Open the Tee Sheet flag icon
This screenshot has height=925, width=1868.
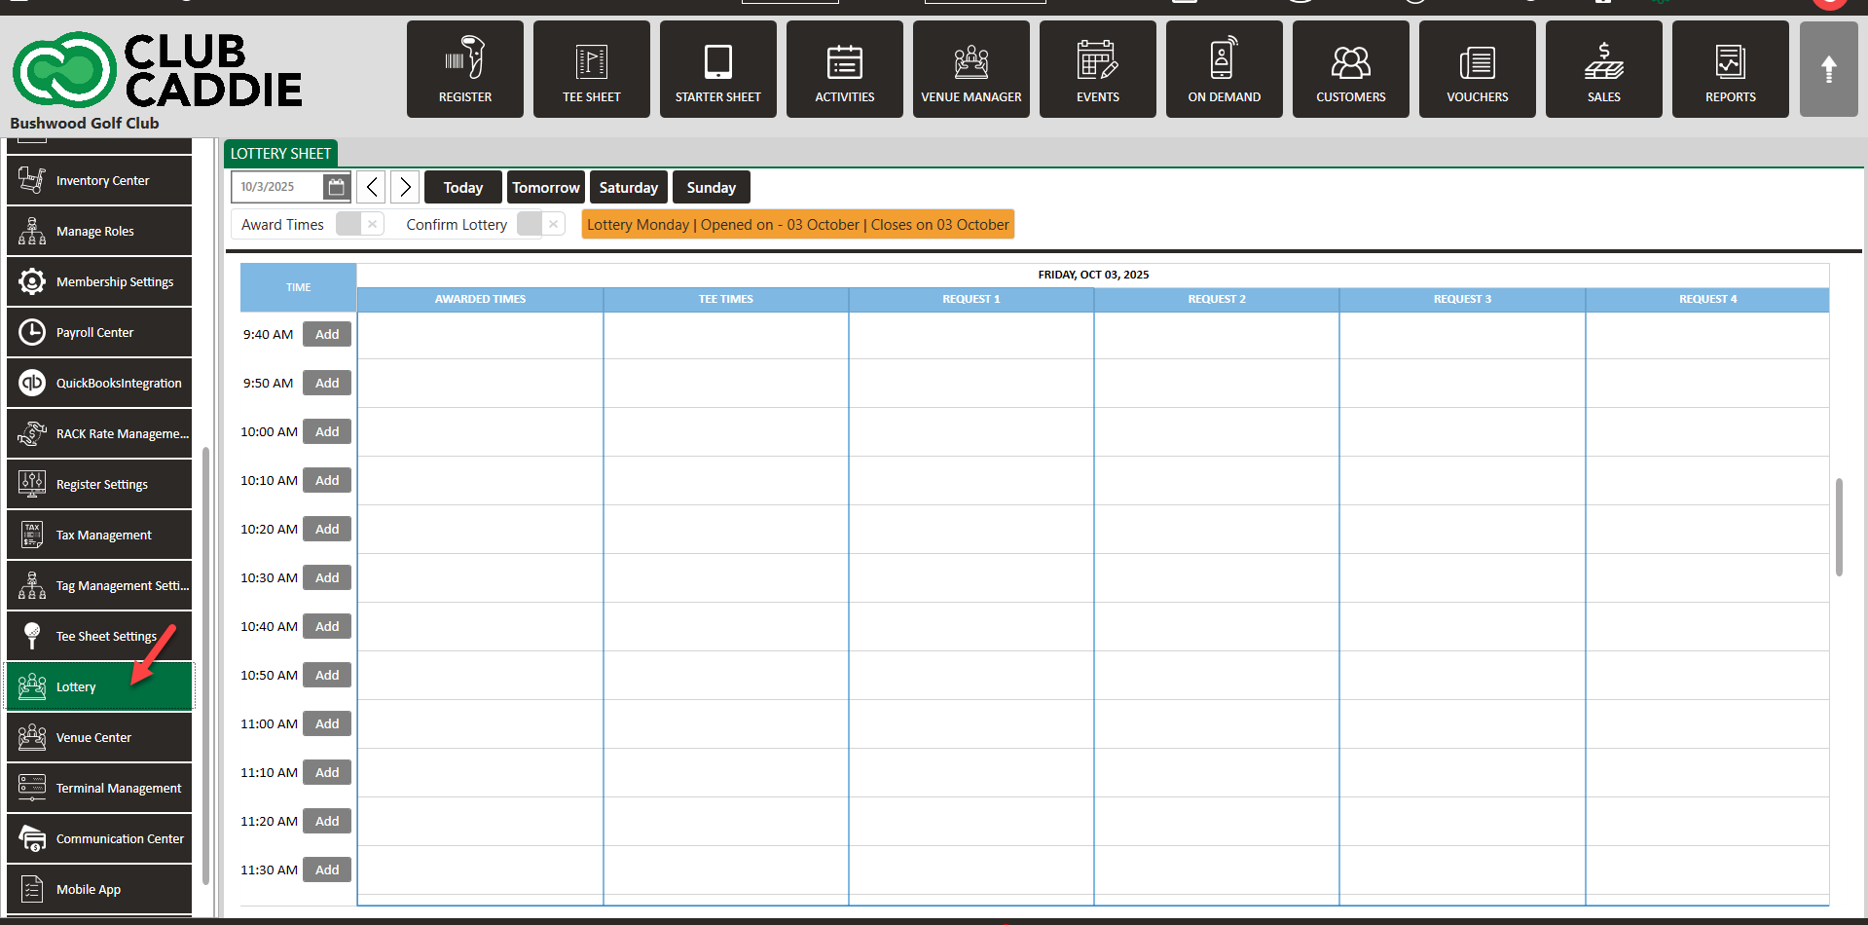(x=591, y=60)
